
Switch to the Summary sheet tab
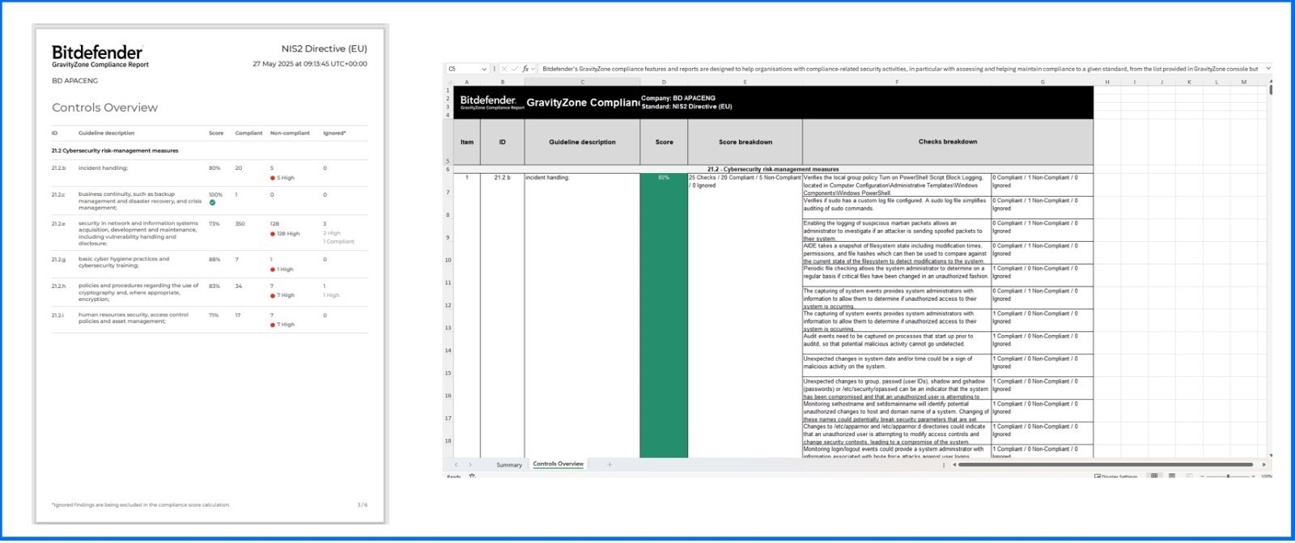click(x=509, y=465)
